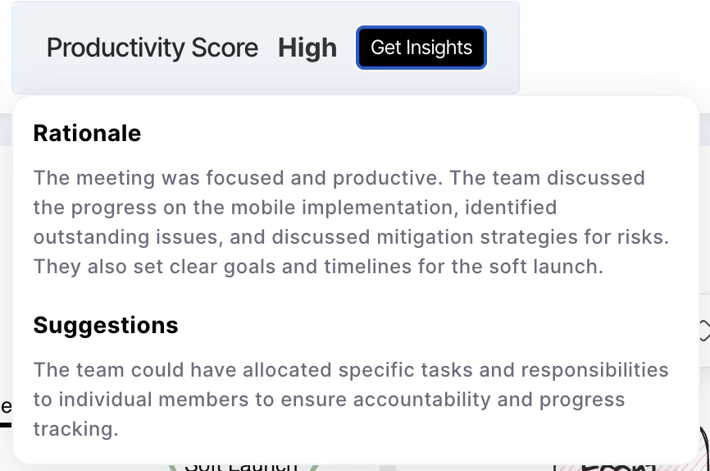Click the Get Insights button
The height and width of the screenshot is (471, 710).
421,48
